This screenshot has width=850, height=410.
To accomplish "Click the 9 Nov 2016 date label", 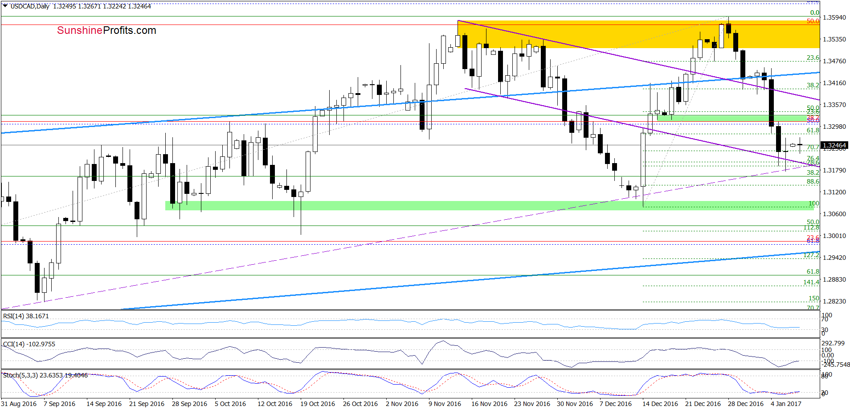I will tap(445, 404).
